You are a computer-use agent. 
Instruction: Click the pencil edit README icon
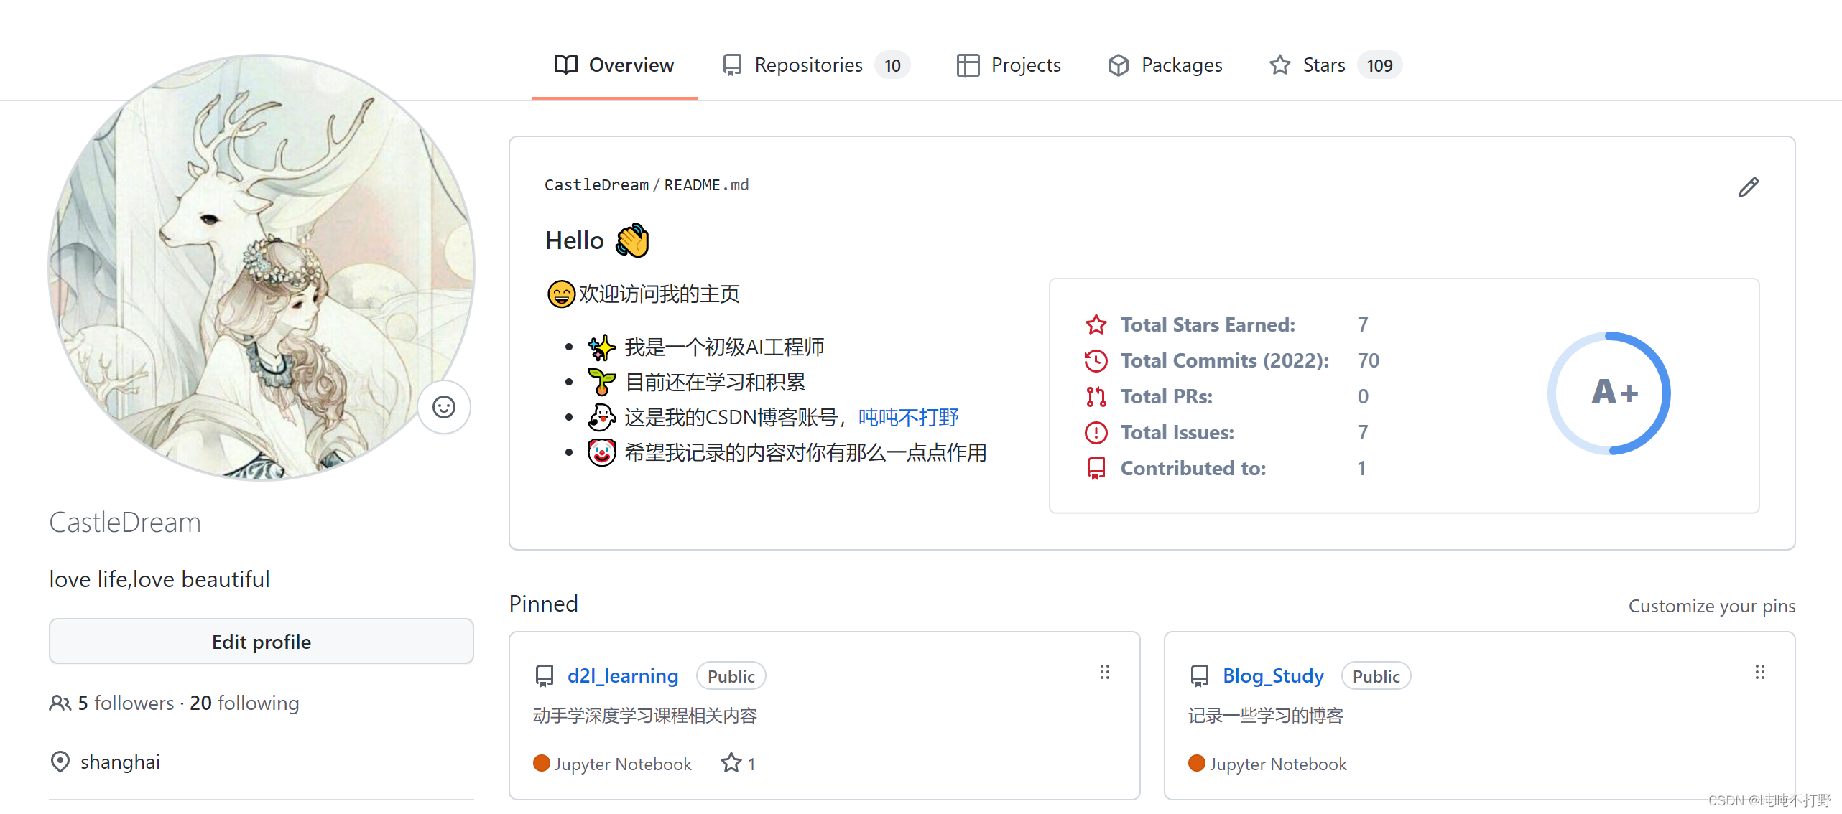click(x=1748, y=187)
